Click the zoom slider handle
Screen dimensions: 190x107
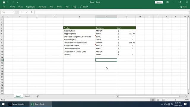coord(175,100)
